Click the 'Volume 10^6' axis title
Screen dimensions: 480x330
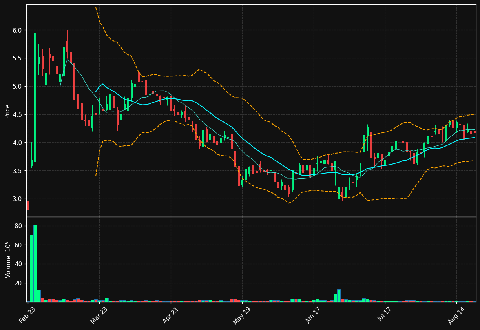click(x=8, y=260)
